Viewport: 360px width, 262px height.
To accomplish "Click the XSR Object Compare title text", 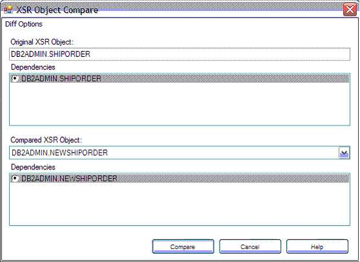I will pos(57,10).
